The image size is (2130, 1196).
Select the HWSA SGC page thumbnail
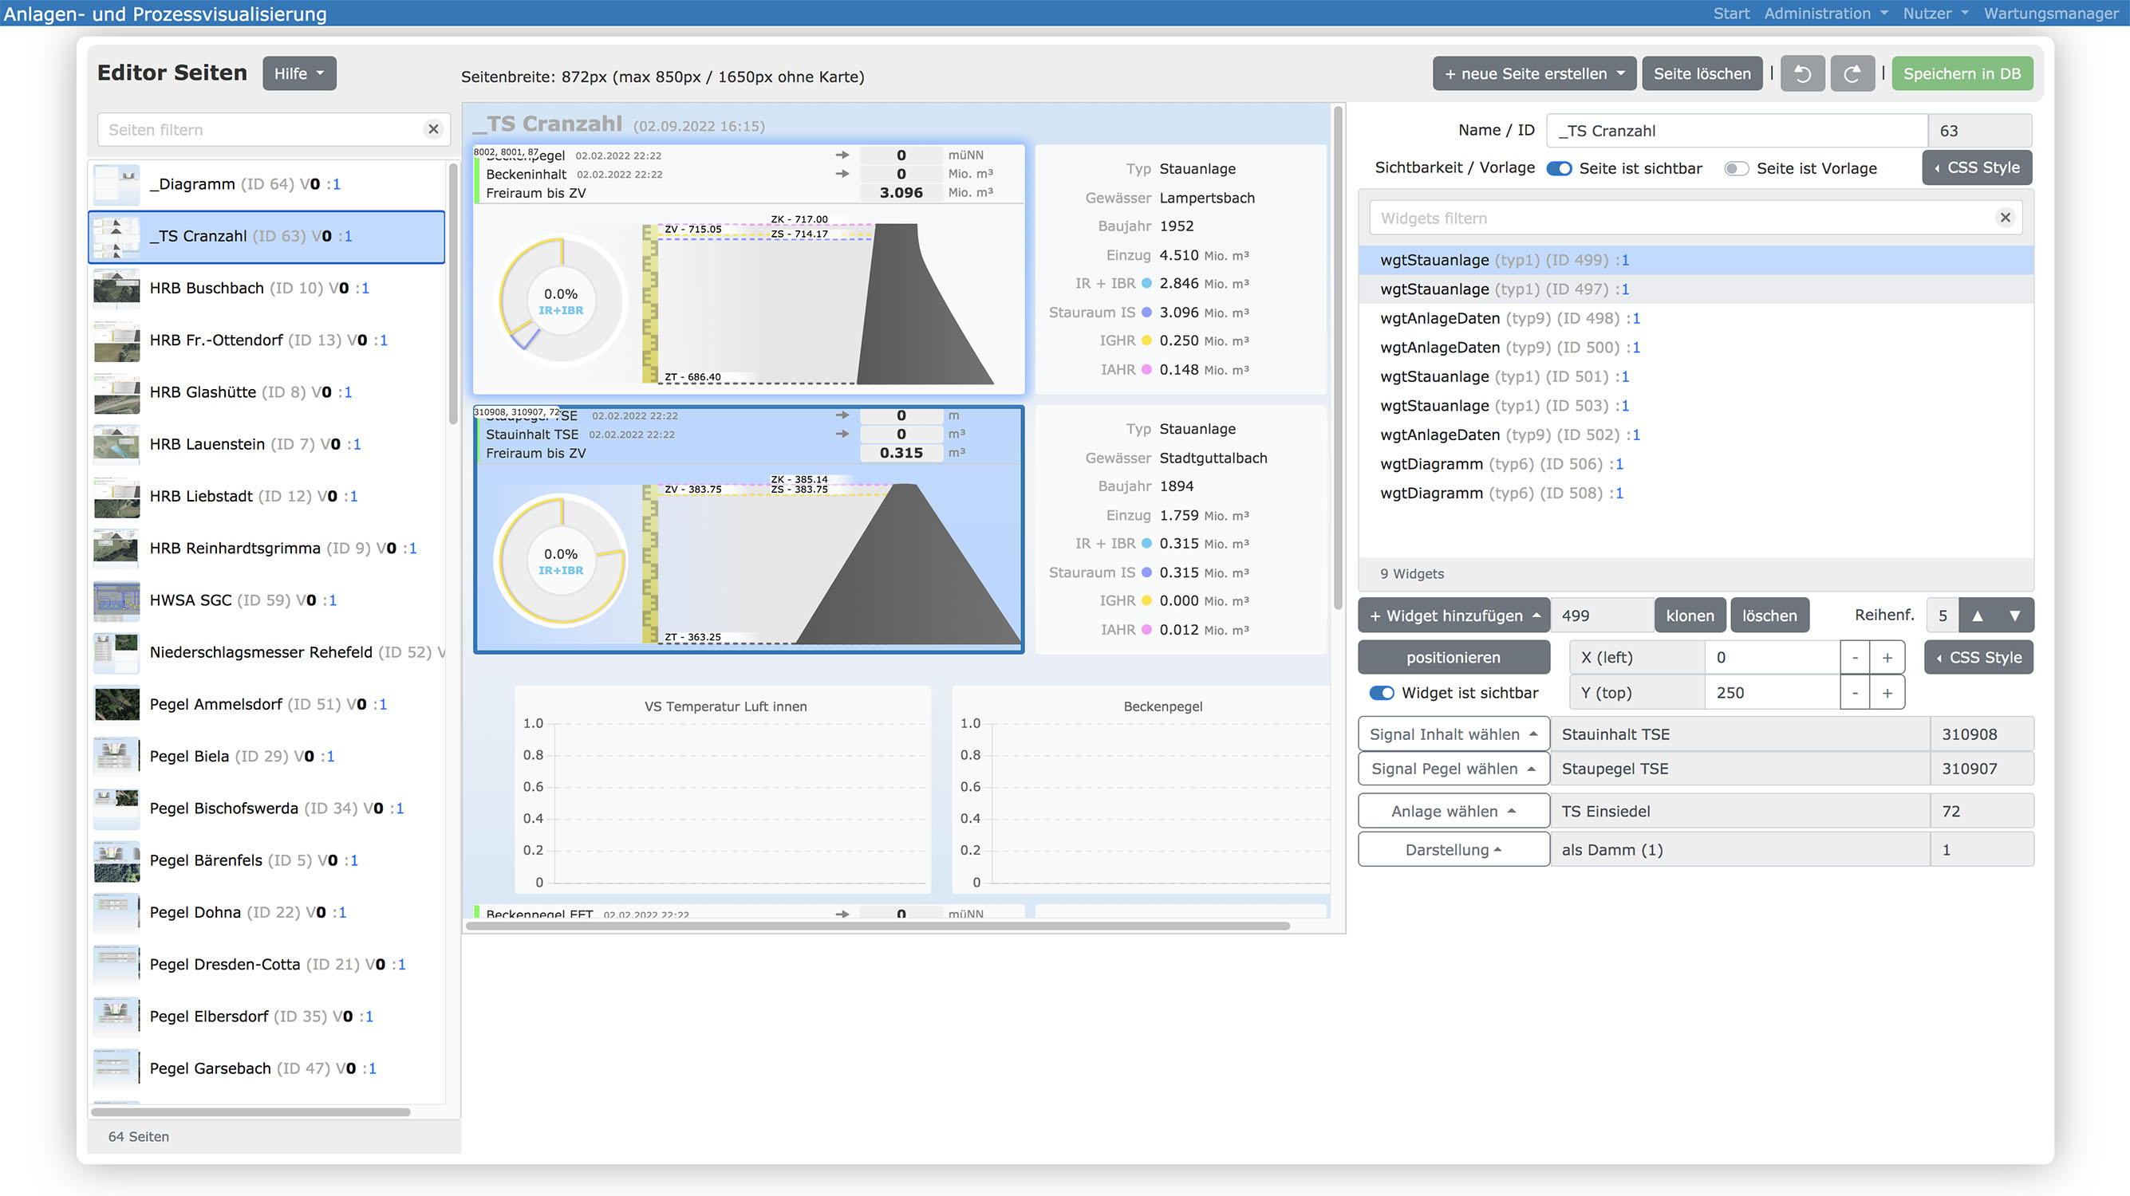coord(116,600)
